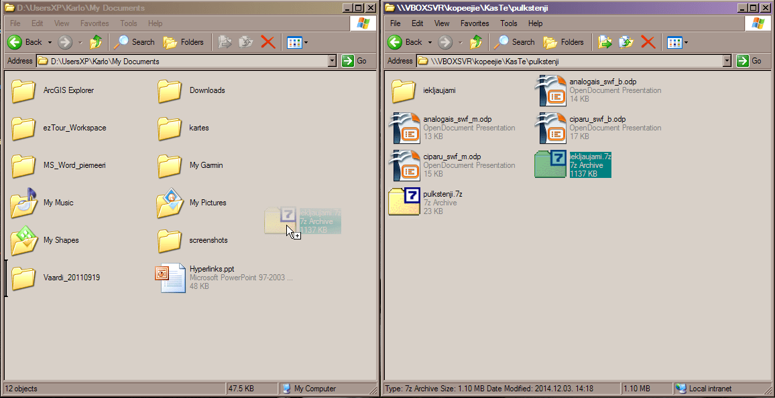Screen dimensions: 775x398
Task: Open Favorites menu in My Documents window
Action: tap(95, 23)
